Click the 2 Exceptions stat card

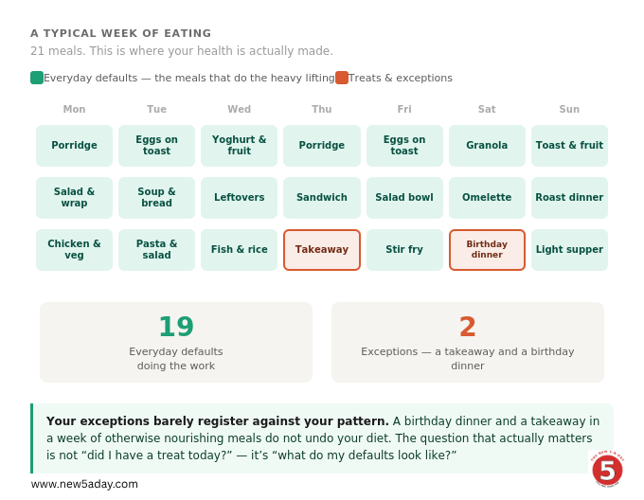pyautogui.click(x=468, y=342)
